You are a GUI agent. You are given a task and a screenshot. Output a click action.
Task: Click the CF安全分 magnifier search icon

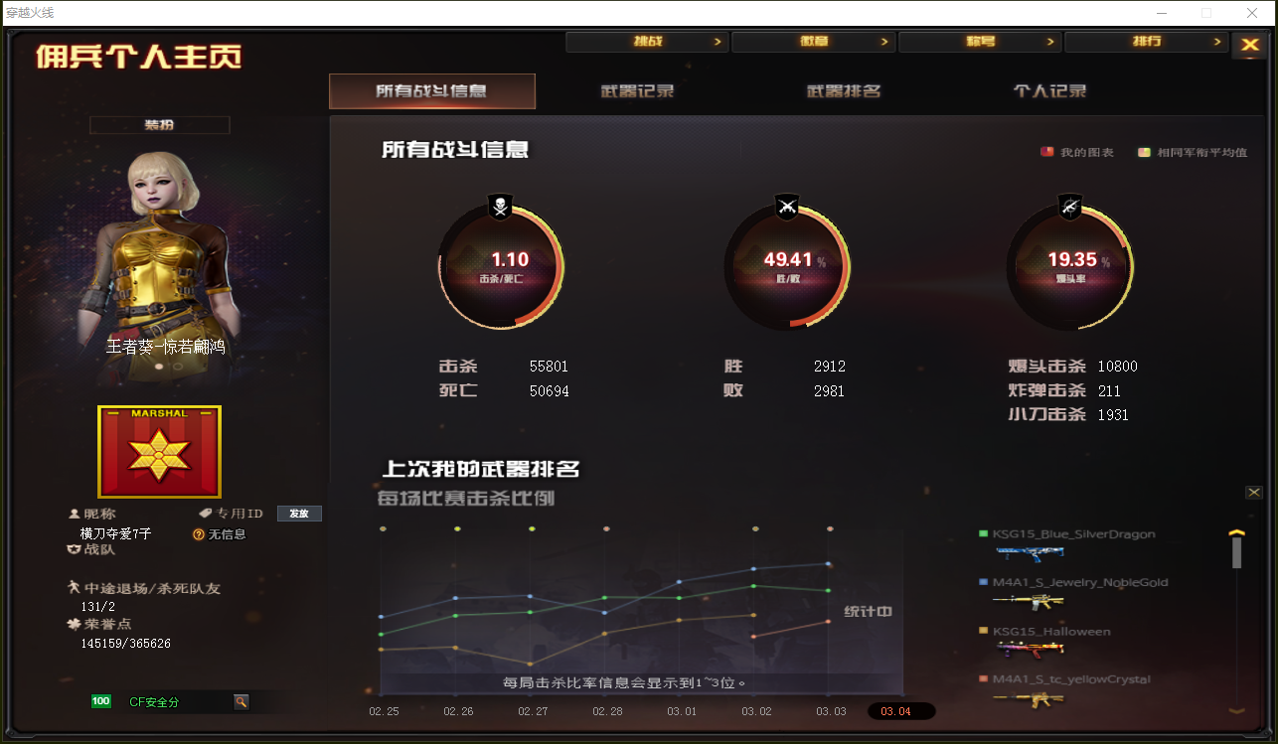[x=240, y=701]
